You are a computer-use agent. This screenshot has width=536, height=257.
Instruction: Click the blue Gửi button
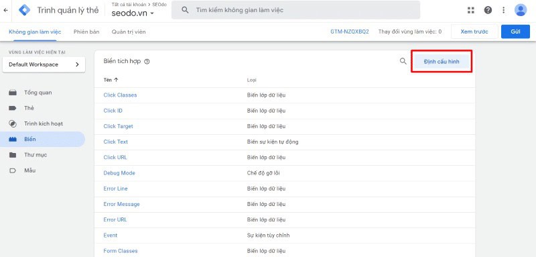515,32
